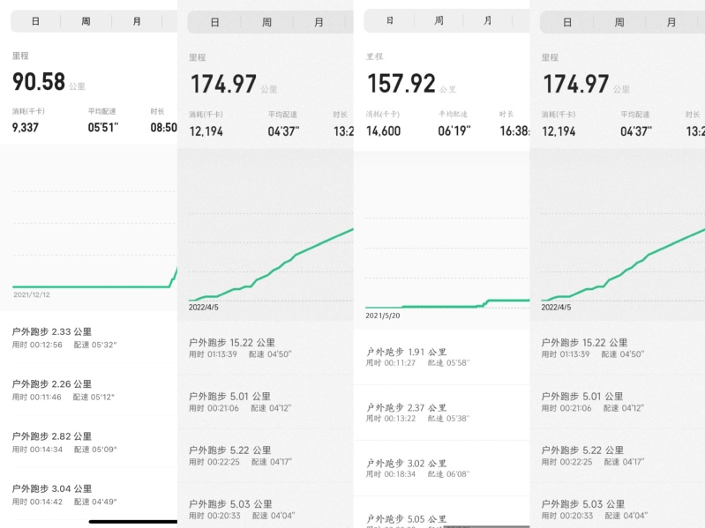
Task: Open the 户外跑步 2.26 公里 record
Action: pos(88,390)
